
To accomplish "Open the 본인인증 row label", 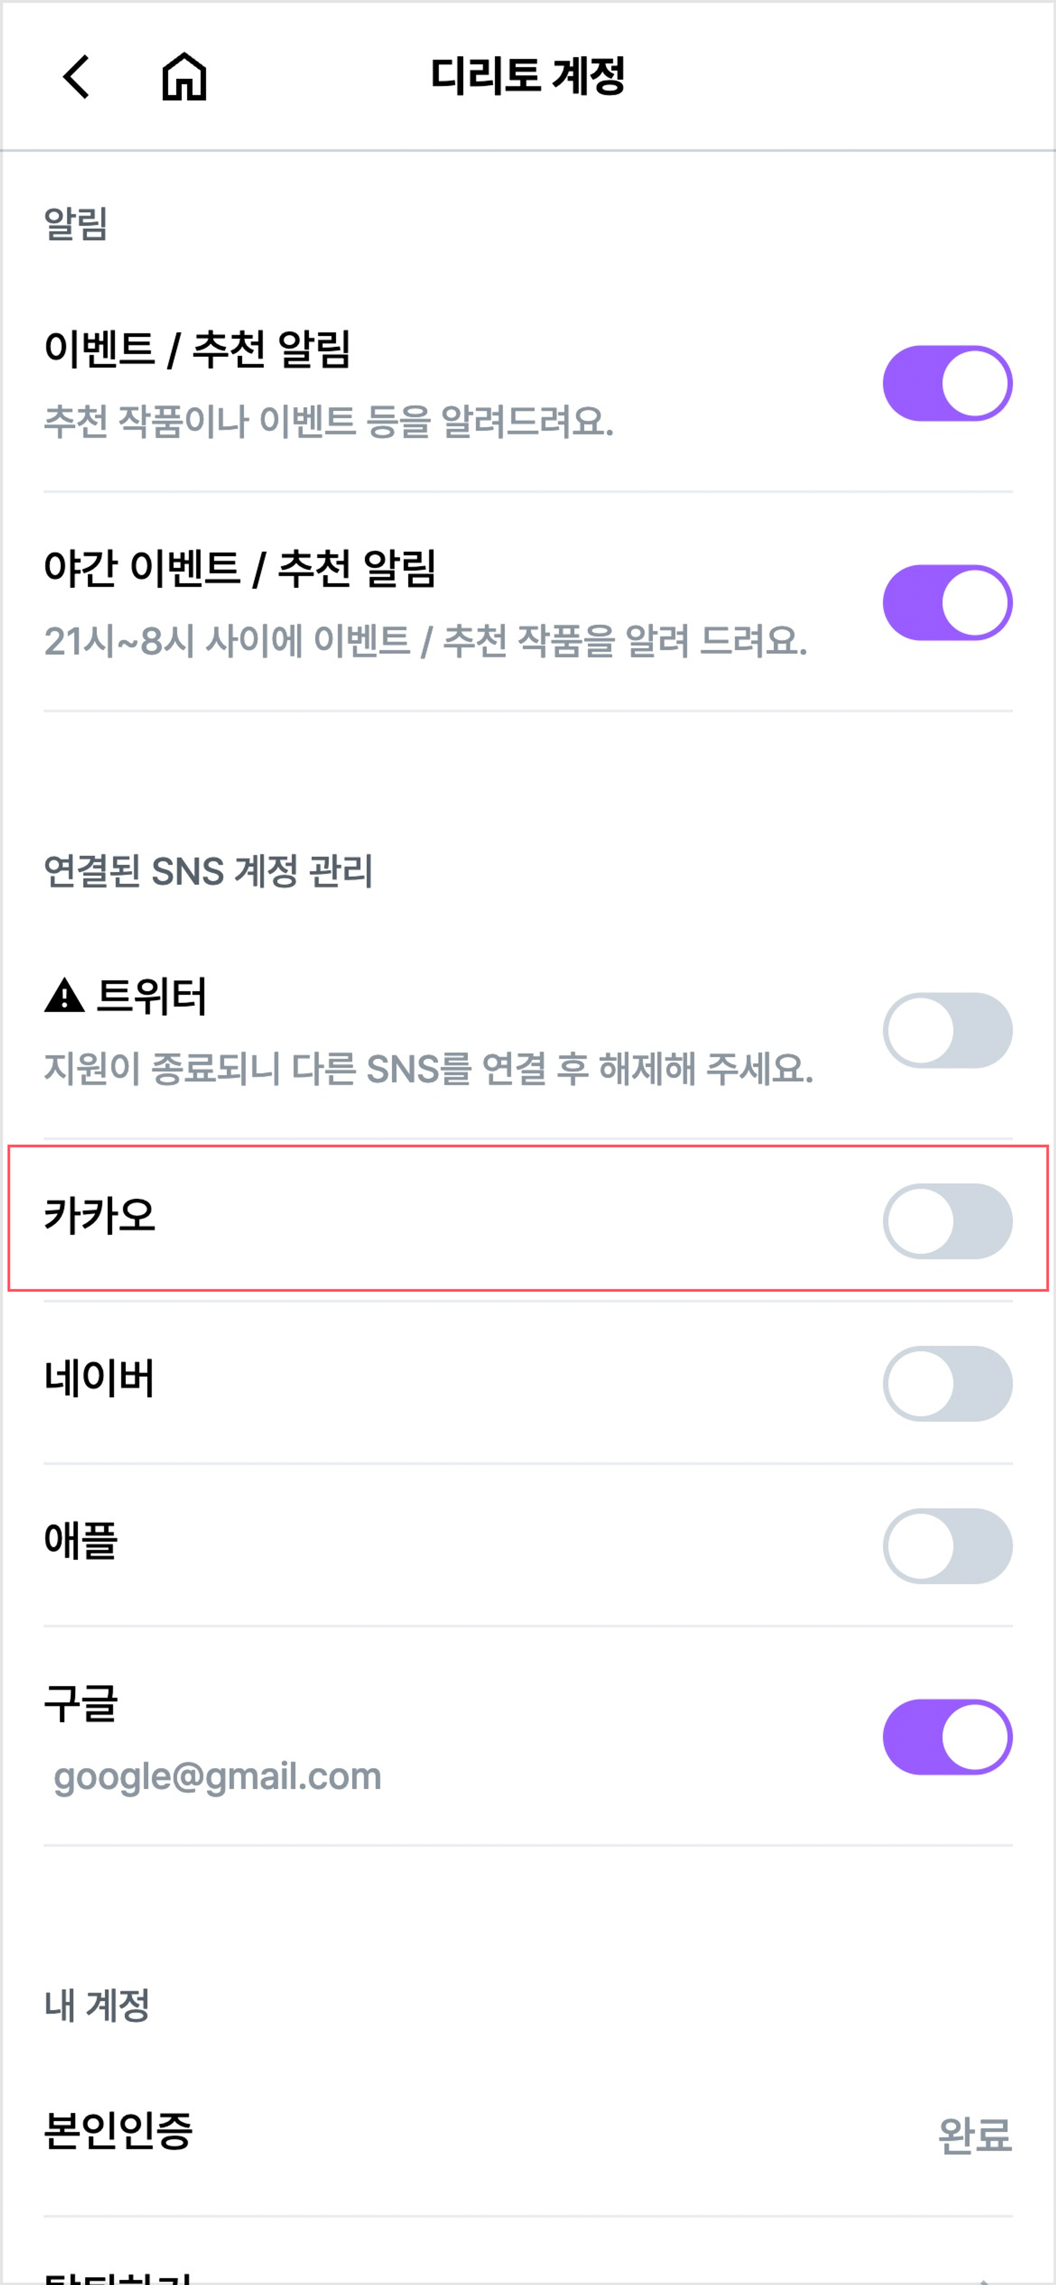I will click(x=118, y=2131).
